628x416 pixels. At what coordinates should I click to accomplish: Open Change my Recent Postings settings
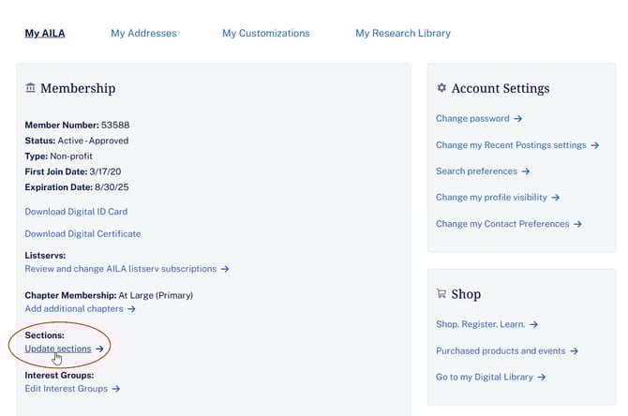coord(511,145)
